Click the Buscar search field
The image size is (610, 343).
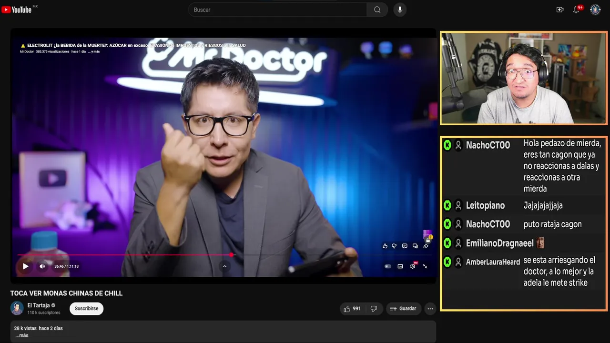click(x=277, y=10)
